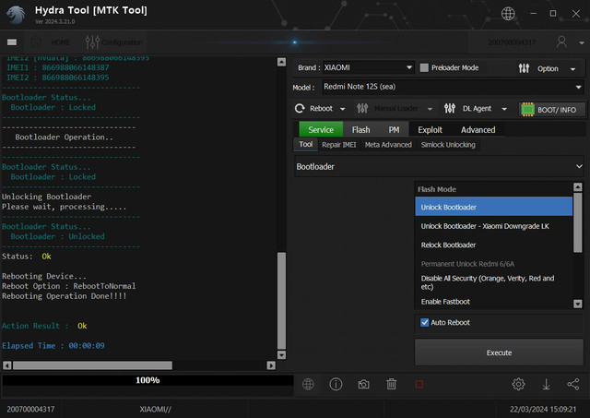Click the trash clear log icon
The image size is (590, 418).
tap(391, 384)
